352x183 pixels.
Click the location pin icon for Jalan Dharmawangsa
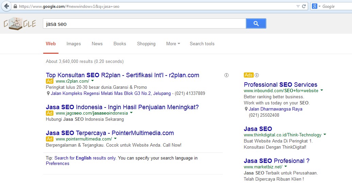(x=246, y=109)
